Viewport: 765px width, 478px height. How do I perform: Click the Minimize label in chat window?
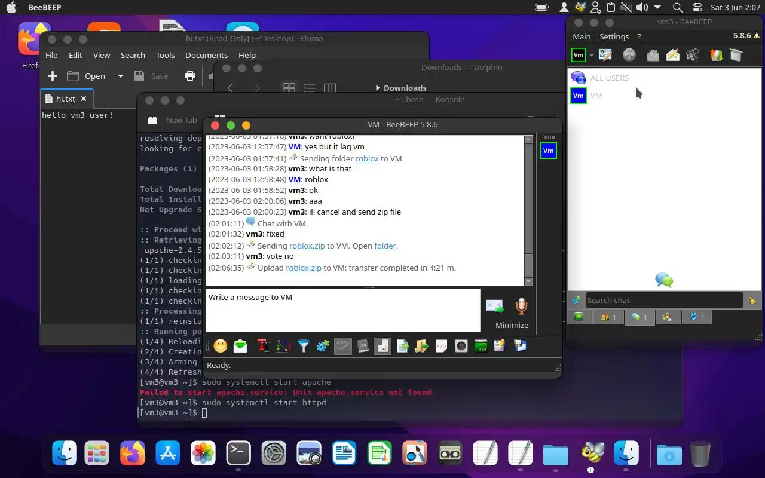(512, 326)
